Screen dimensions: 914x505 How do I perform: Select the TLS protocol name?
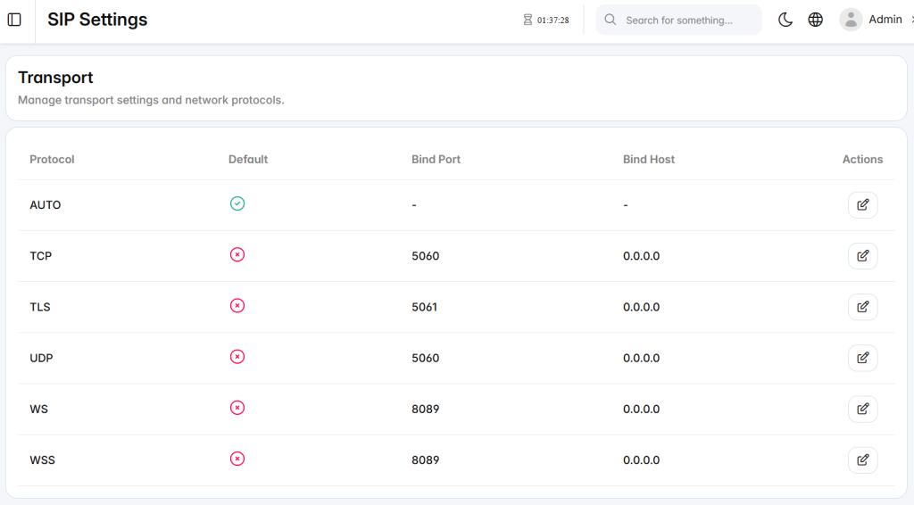40,307
